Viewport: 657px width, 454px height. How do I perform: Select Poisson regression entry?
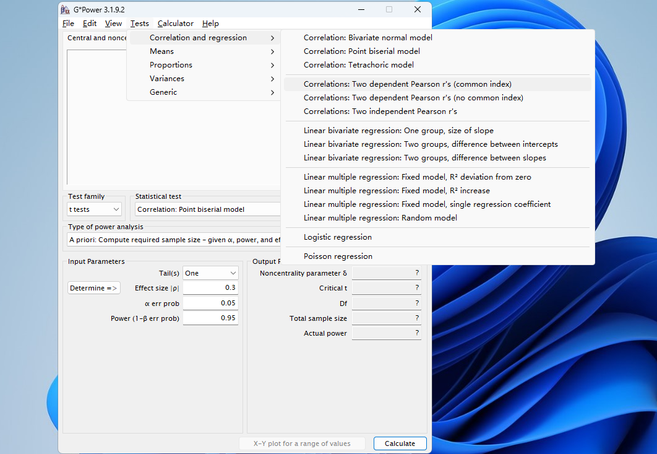[338, 256]
